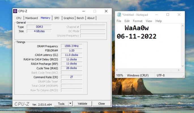This screenshot has height=113, width=194.
Task: Open the SPD tab
Action: tap(57, 18)
